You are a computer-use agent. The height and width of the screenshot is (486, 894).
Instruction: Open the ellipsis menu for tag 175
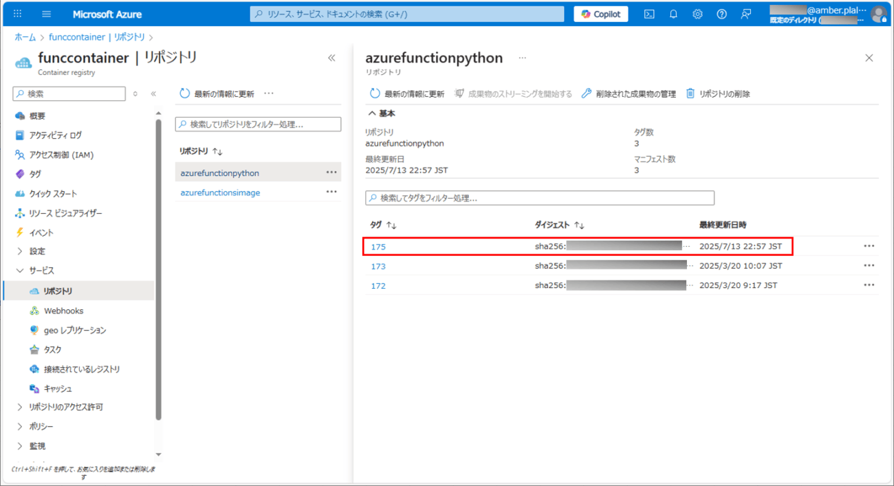869,246
